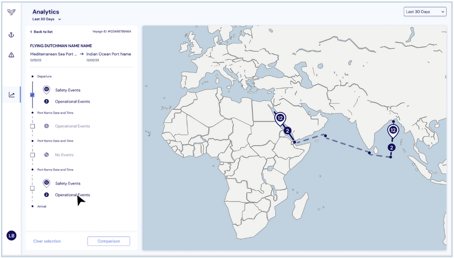Open the warning alerts sidebar icon
This screenshot has height=258, width=454.
point(11,55)
